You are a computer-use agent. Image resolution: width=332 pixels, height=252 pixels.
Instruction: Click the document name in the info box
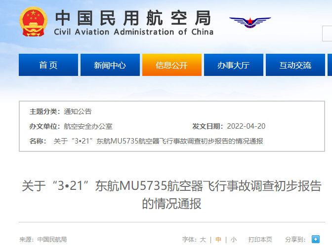pos(158,141)
